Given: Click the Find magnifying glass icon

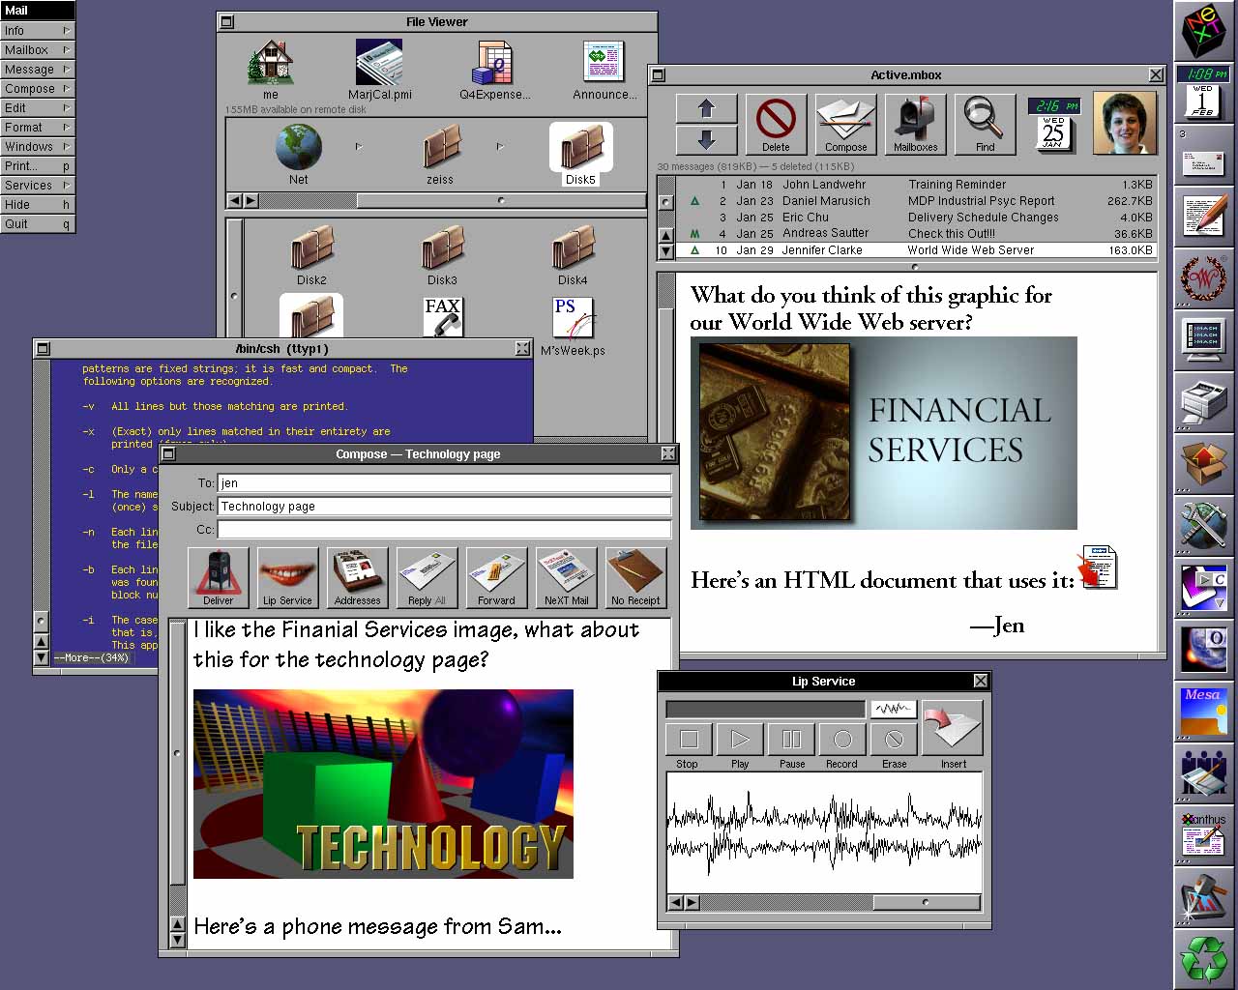Looking at the screenshot, I should [x=985, y=124].
